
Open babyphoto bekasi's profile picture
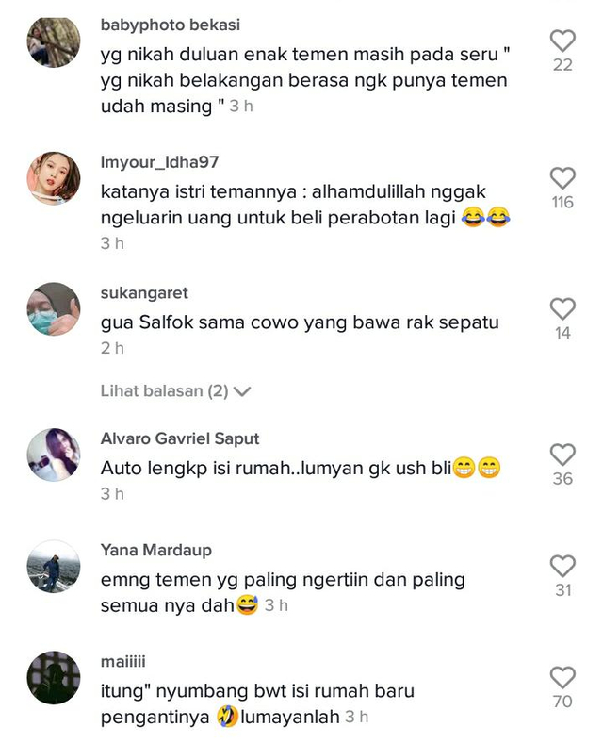pos(53,41)
